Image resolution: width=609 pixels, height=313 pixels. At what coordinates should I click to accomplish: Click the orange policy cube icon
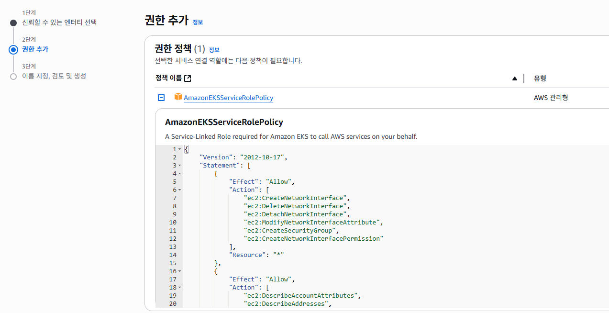[x=178, y=97]
